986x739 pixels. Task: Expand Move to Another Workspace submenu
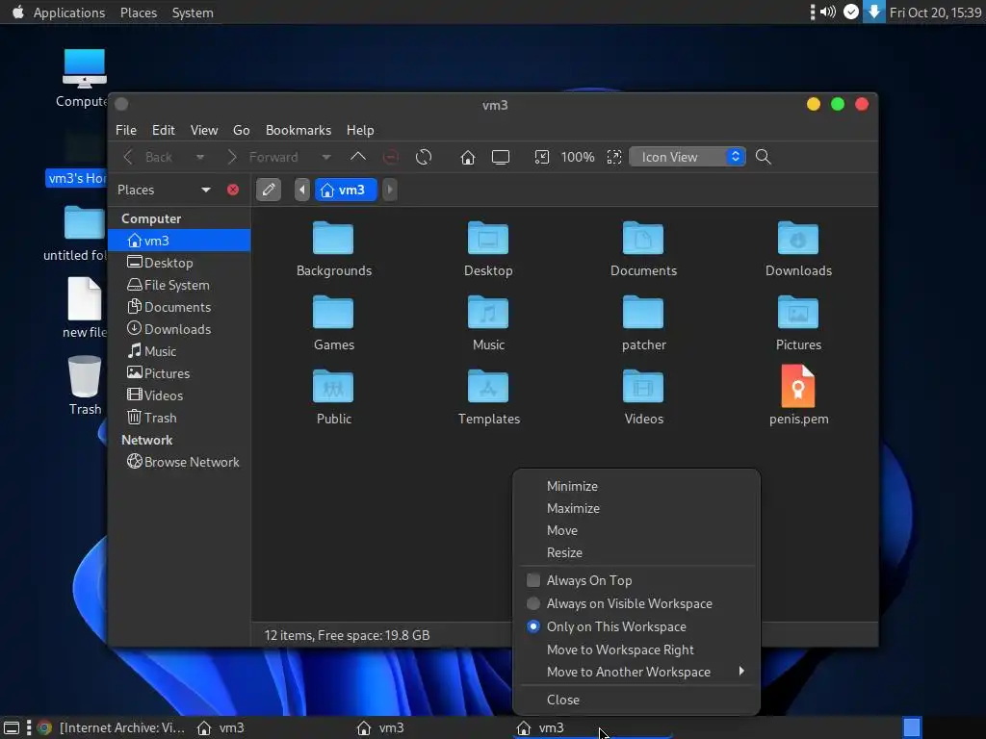[636, 672]
